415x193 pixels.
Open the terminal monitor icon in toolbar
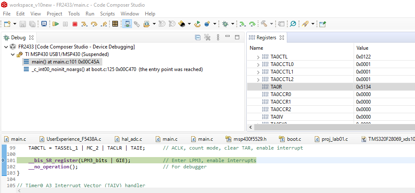44,24
